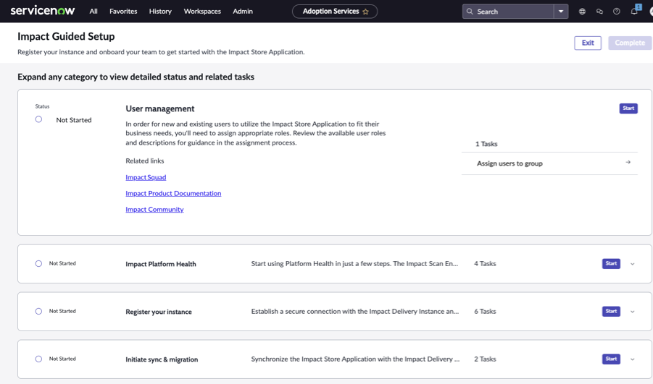
Task: Click the Impact Platform Health status circle
Action: (x=38, y=263)
